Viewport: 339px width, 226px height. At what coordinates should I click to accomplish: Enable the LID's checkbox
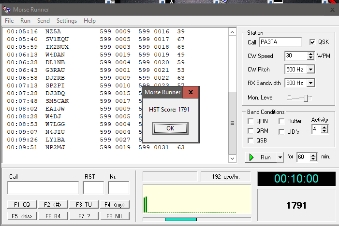(x=281, y=132)
